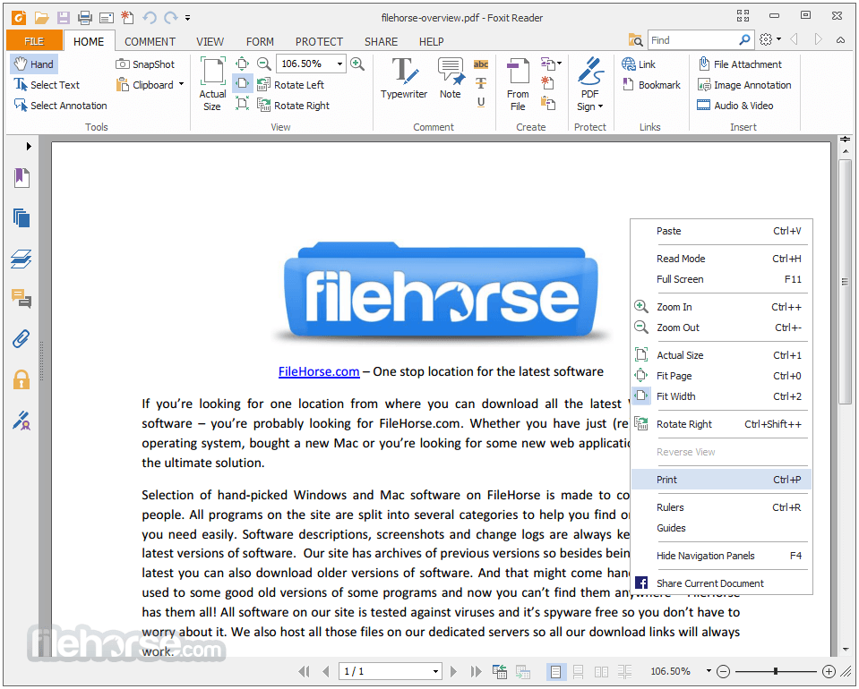Choose the Select Annotation tool
The width and height of the screenshot is (859, 689).
click(x=61, y=106)
